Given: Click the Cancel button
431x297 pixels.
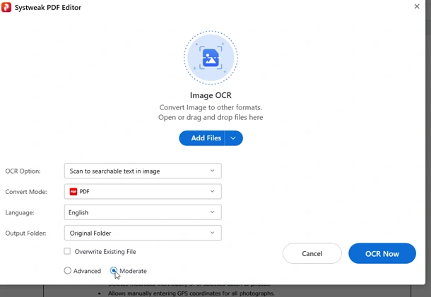Looking at the screenshot, I should coord(312,253).
